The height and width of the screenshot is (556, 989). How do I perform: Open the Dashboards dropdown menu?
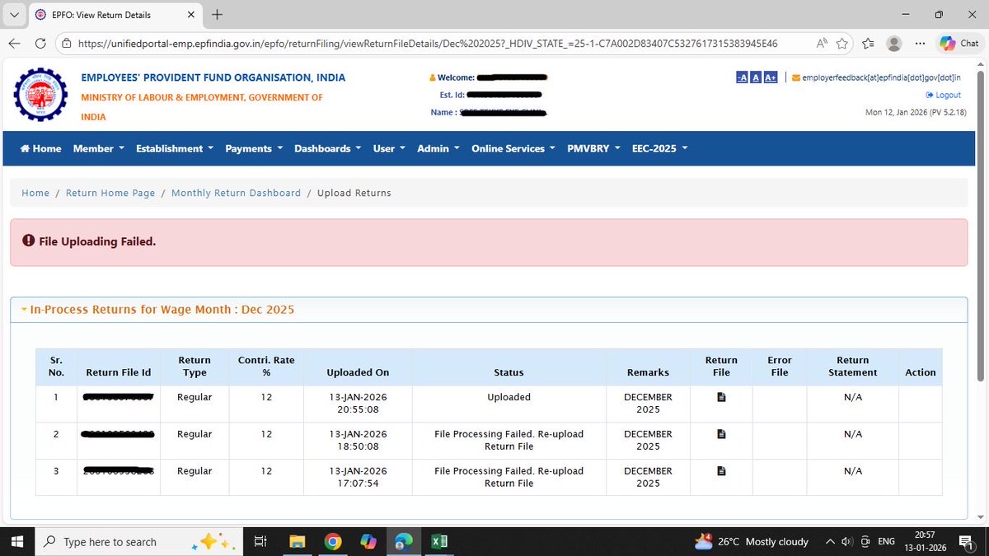(x=327, y=148)
